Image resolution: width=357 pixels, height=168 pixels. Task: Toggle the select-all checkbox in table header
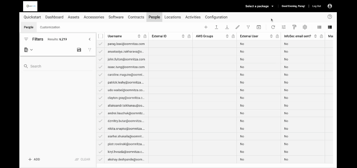tap(100, 36)
